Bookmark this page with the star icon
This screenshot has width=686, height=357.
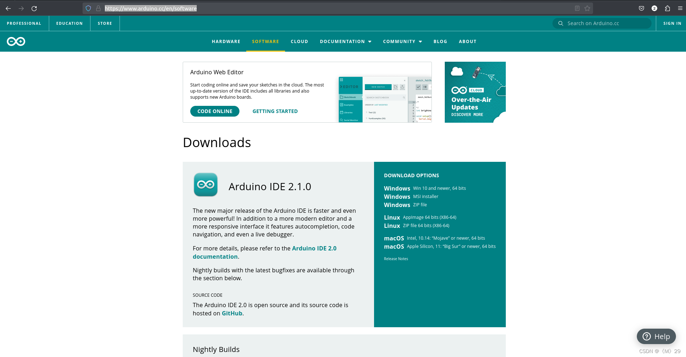tap(587, 8)
